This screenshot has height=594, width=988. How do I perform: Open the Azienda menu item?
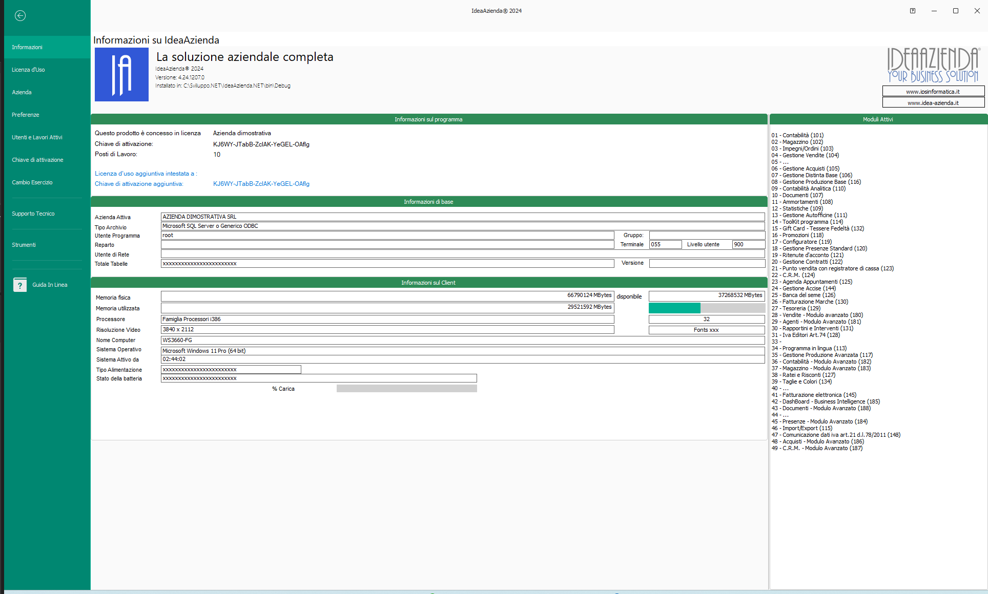pos(47,92)
